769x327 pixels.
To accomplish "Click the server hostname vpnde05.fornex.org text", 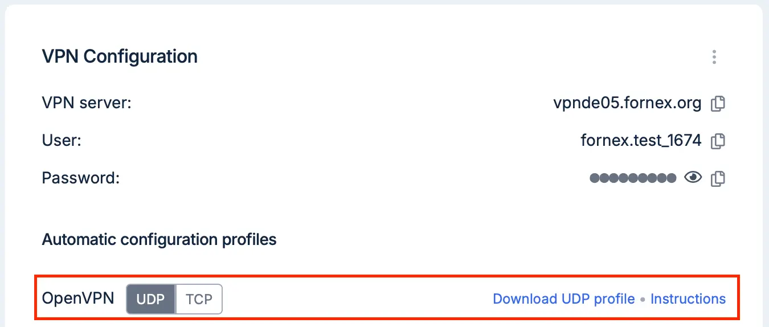I will pyautogui.click(x=627, y=104).
